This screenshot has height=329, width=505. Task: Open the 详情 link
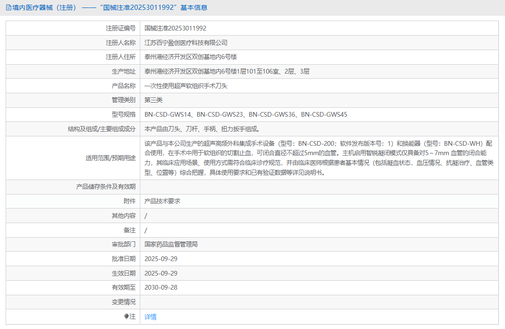tap(150, 317)
